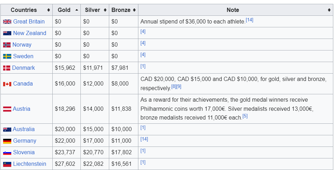Click the Great Britain flag icon
Viewport: 334px width, 170px height.
click(7, 22)
